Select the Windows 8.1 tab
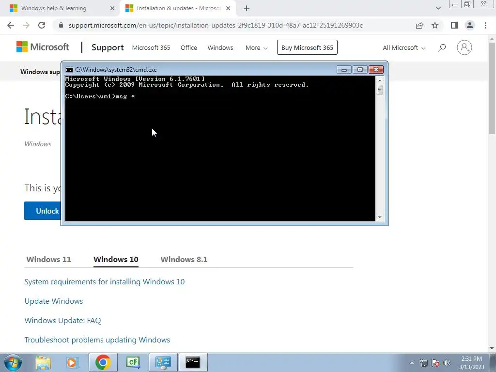The width and height of the screenshot is (496, 372). pos(184,260)
